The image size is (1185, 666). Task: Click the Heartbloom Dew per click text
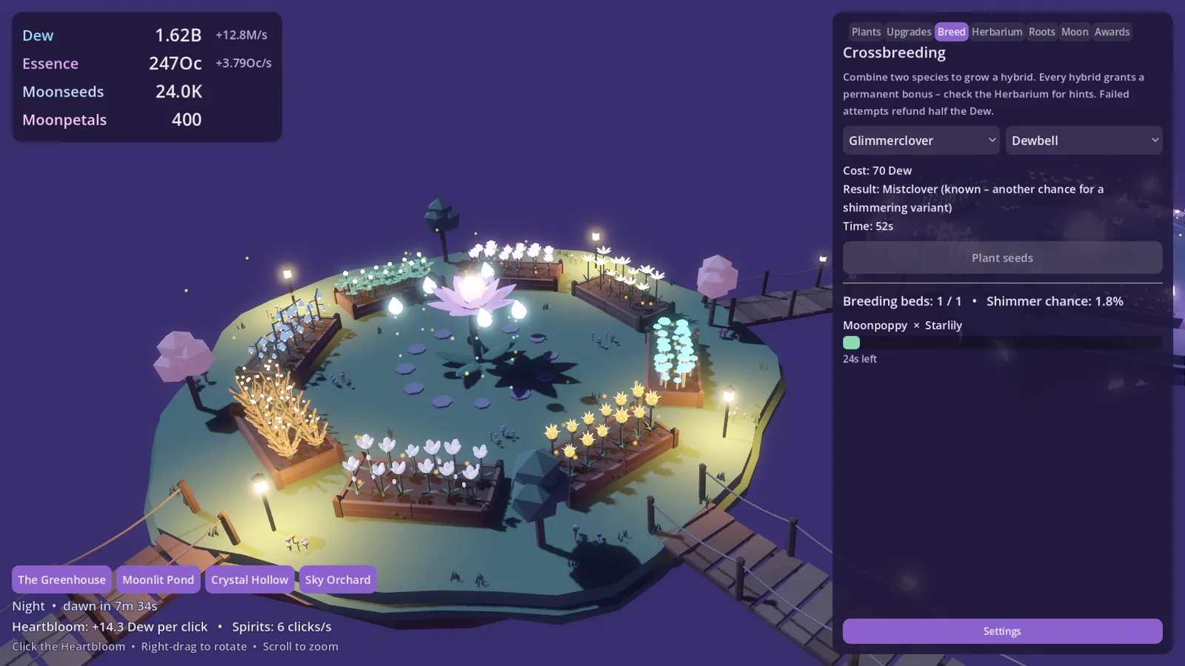pyautogui.click(x=110, y=627)
